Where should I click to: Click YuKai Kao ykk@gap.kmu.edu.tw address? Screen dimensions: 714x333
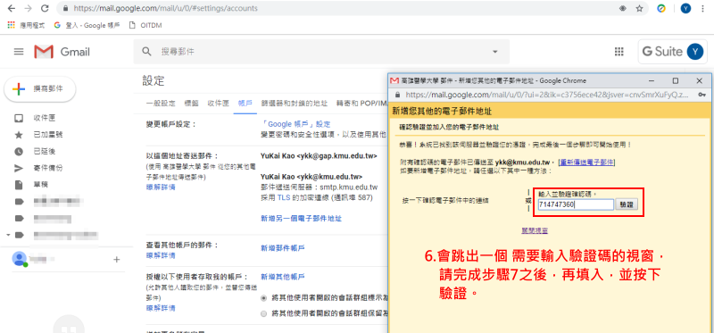tap(319, 156)
